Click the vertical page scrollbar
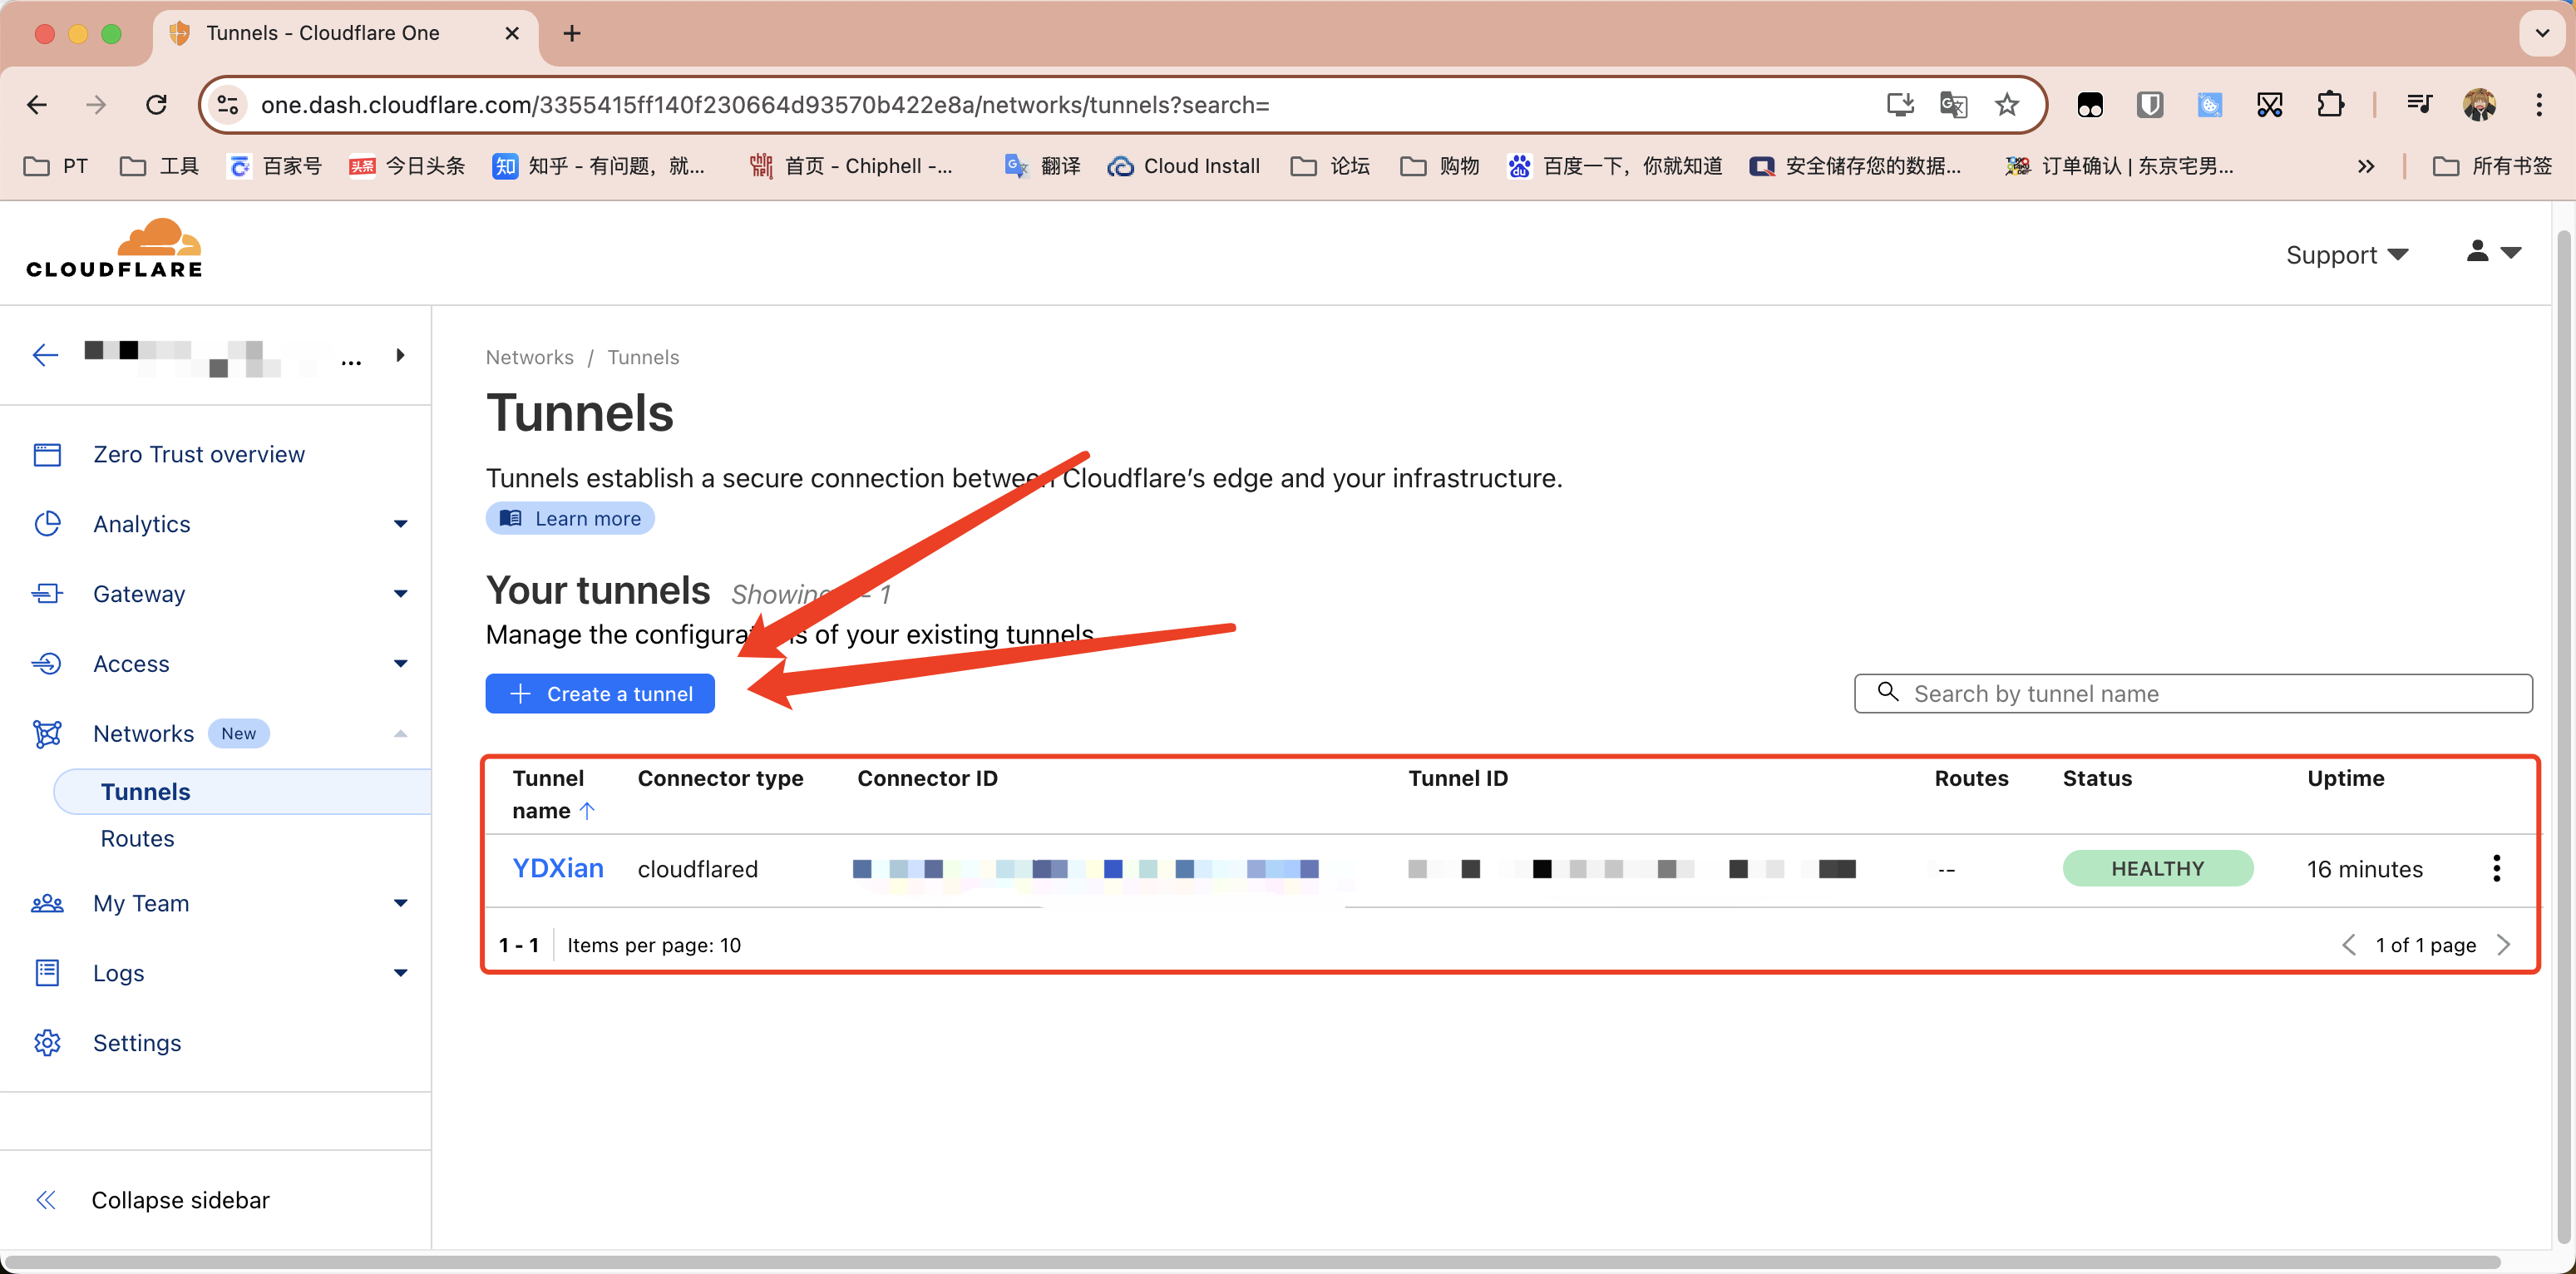 (x=2563, y=735)
